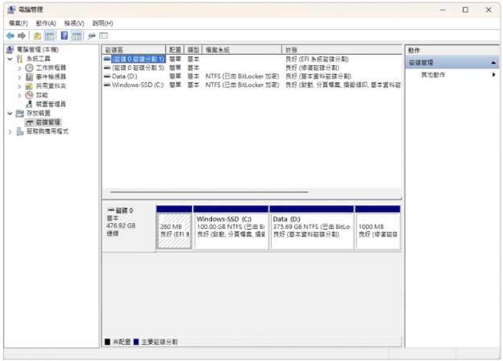Select 工作排程器 in the tree

tap(50, 68)
